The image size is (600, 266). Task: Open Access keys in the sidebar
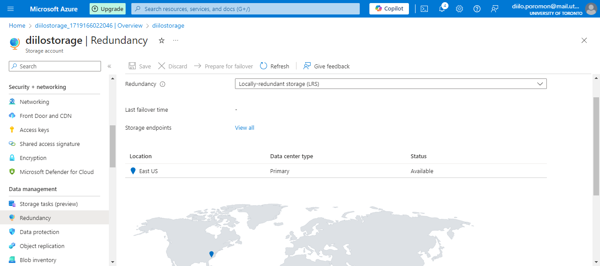(34, 130)
